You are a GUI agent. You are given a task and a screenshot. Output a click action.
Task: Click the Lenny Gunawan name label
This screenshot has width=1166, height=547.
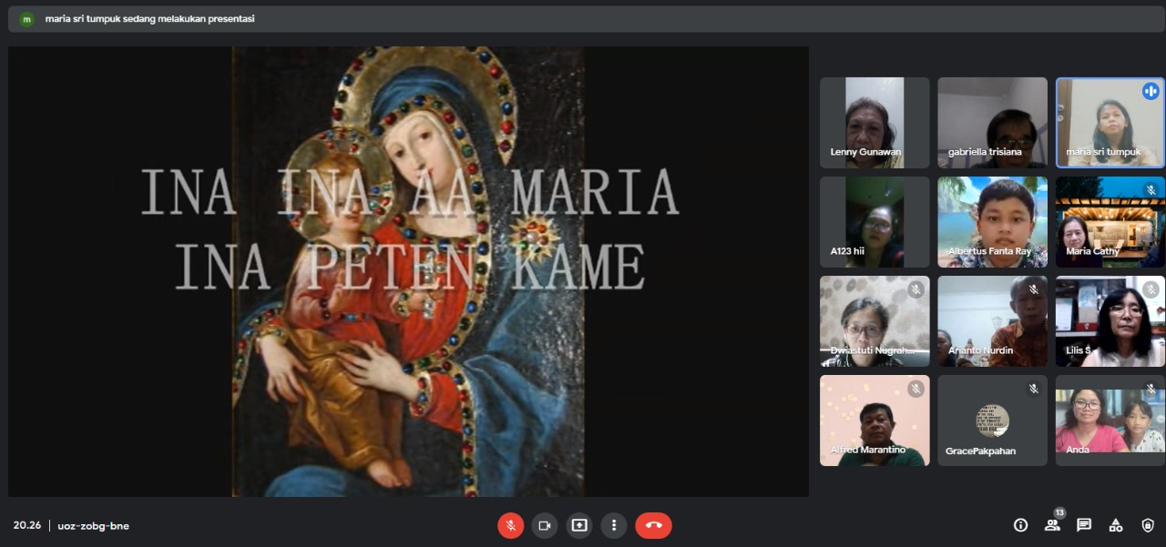[866, 153]
